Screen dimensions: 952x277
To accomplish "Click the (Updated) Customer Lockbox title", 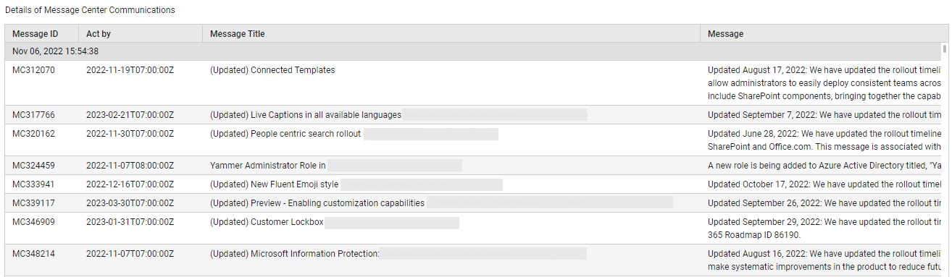I will (x=267, y=222).
